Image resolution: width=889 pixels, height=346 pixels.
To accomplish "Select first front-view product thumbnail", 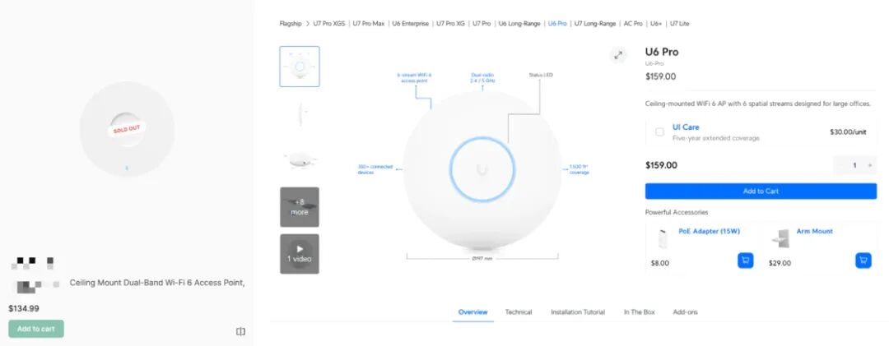I will pos(300,67).
